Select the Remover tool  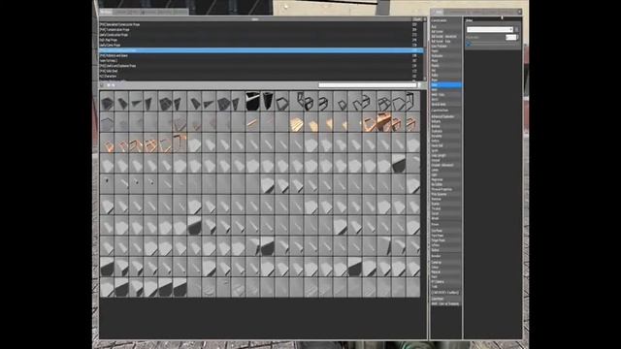(446, 199)
